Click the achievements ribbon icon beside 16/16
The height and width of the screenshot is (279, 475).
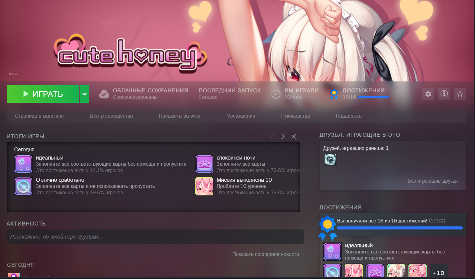point(334,94)
